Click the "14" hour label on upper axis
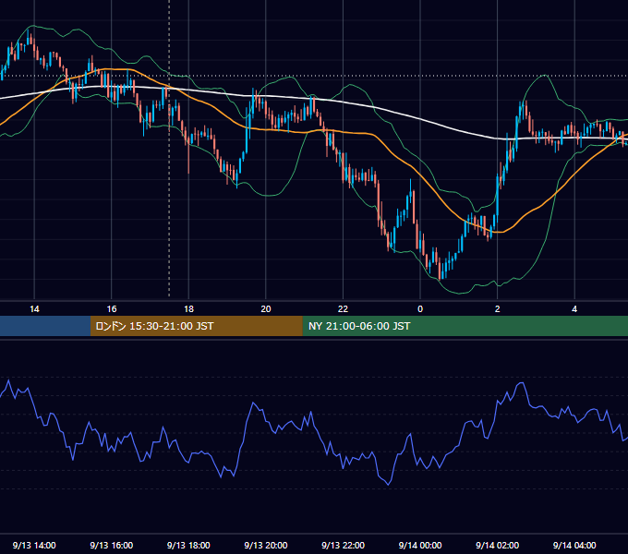 (34, 309)
